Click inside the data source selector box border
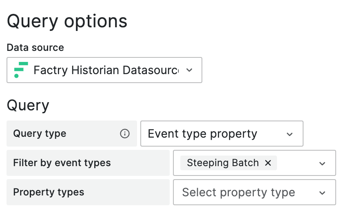 [104, 70]
